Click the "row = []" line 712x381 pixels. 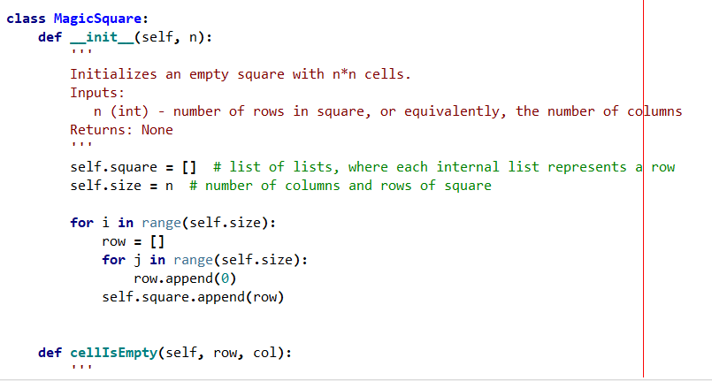pyautogui.click(x=133, y=241)
